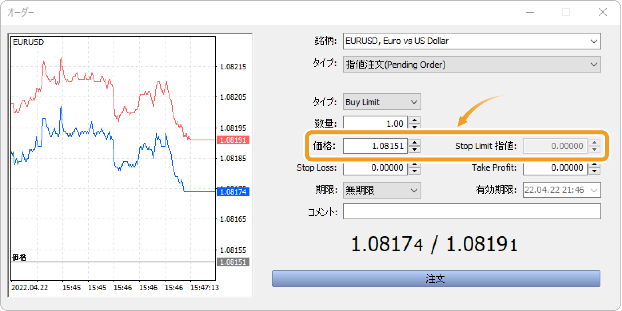Screen dimensions: 622x311
Task: Click the gray 1.08151 price level tag
Action: click(233, 262)
